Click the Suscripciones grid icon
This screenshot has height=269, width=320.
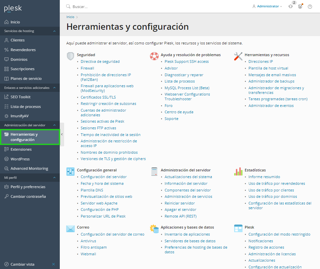[7, 69]
